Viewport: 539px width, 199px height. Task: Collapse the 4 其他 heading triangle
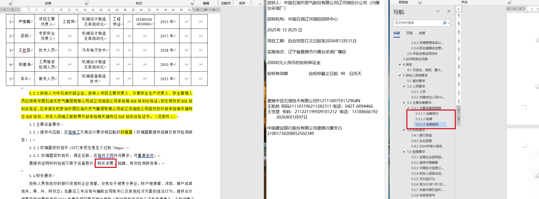(x=400, y=64)
